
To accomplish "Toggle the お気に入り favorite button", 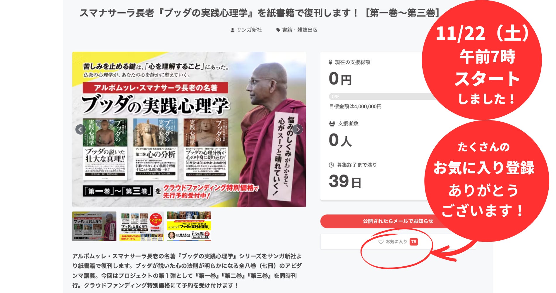I will click(398, 242).
